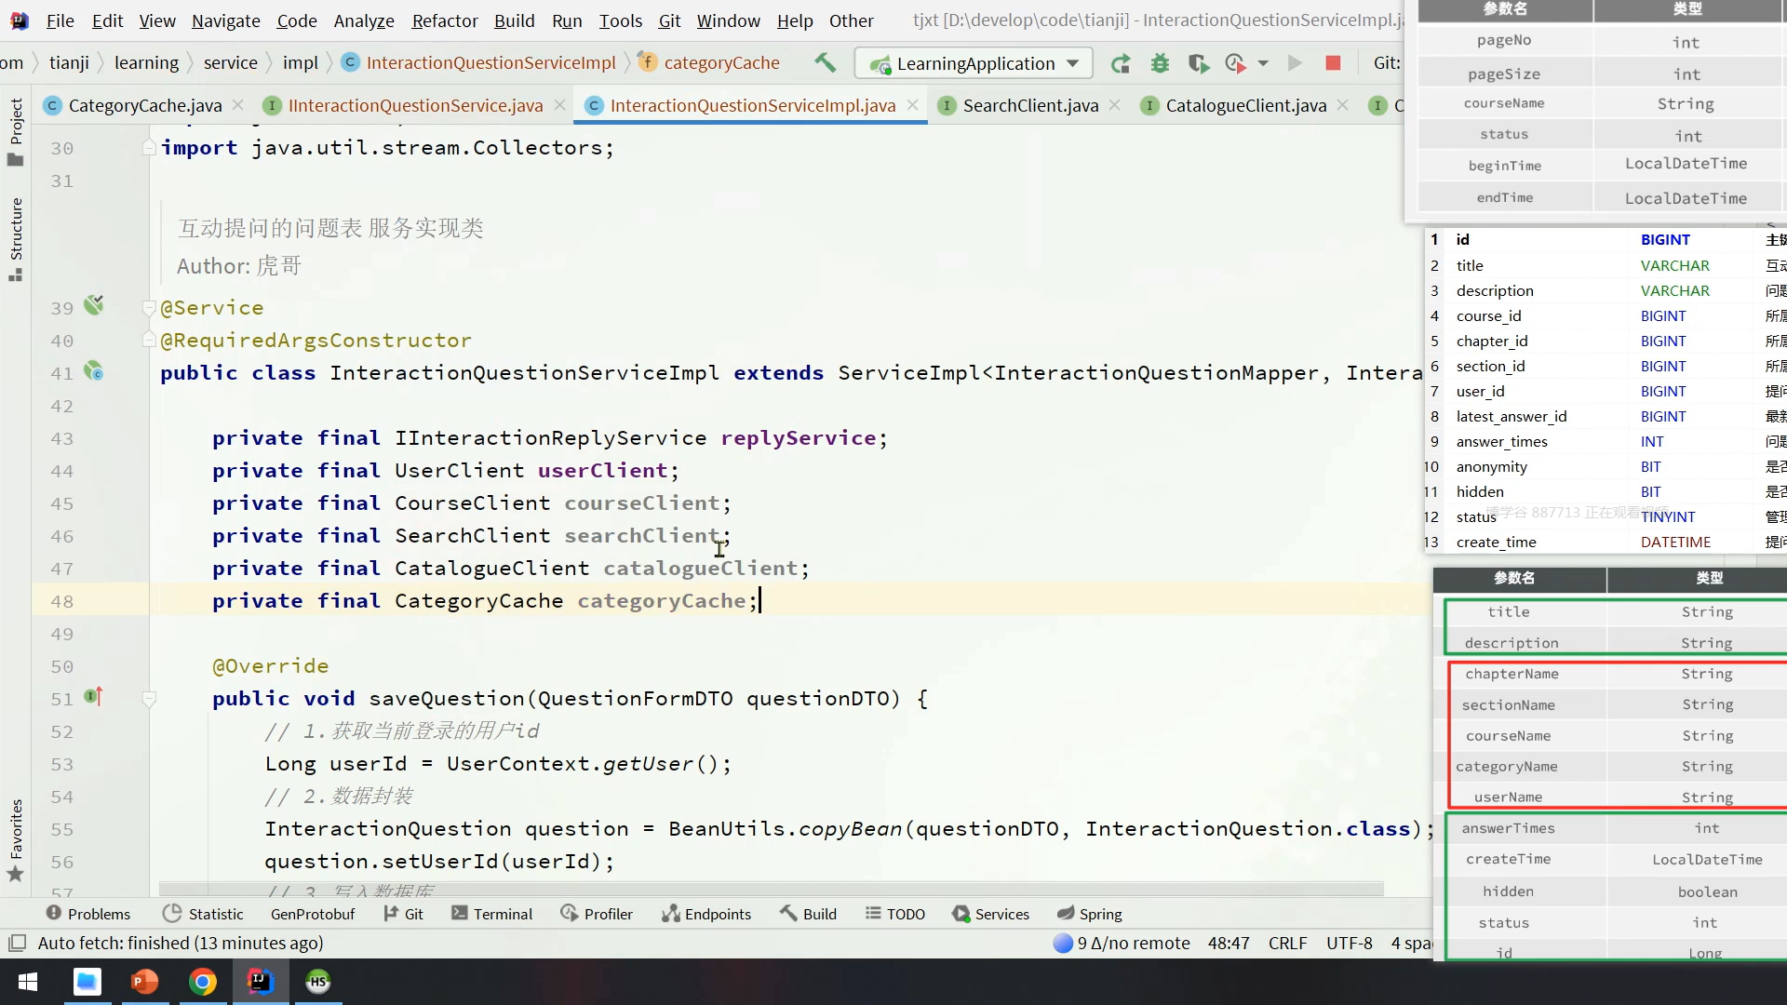Click the Run with Coverage shield icon
Viewport: 1787px width, 1005px height.
[x=1198, y=63]
